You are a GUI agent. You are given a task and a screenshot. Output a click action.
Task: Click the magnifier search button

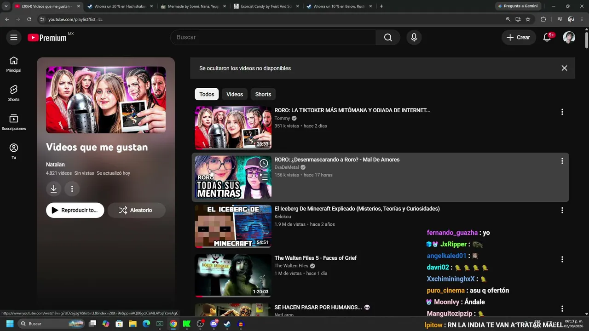[x=388, y=37]
